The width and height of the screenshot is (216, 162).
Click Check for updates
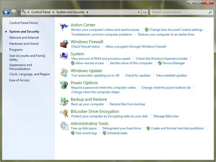pyautogui.click(x=138, y=75)
